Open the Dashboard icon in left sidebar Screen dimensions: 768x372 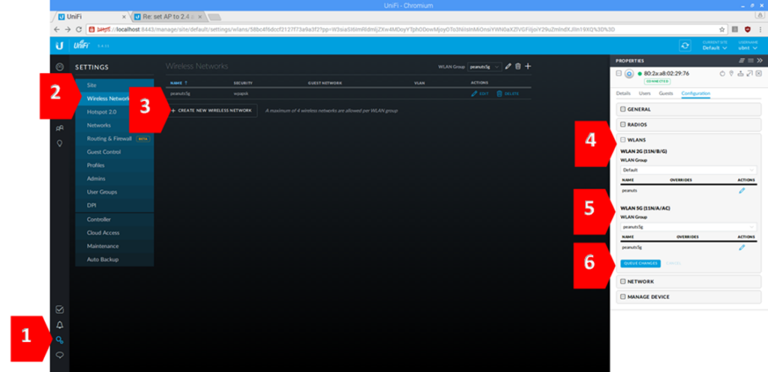(60, 67)
